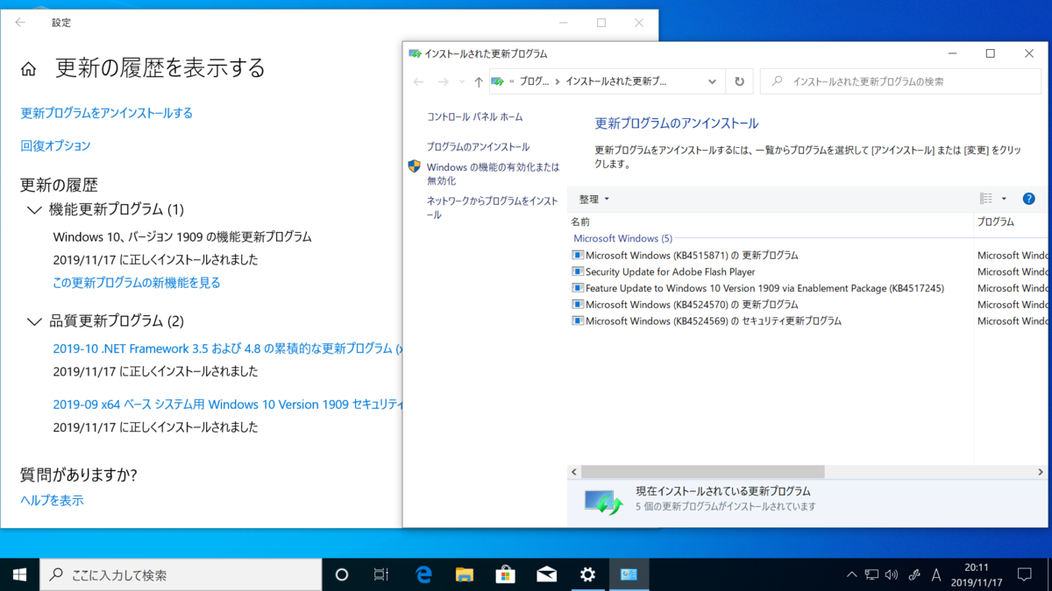Select Security Update for Adobe Flash Player

[670, 271]
